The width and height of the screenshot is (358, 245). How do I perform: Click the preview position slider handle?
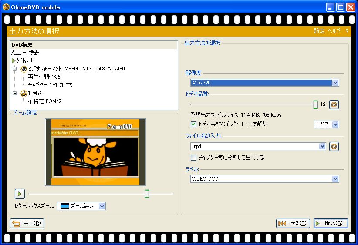[147, 194]
